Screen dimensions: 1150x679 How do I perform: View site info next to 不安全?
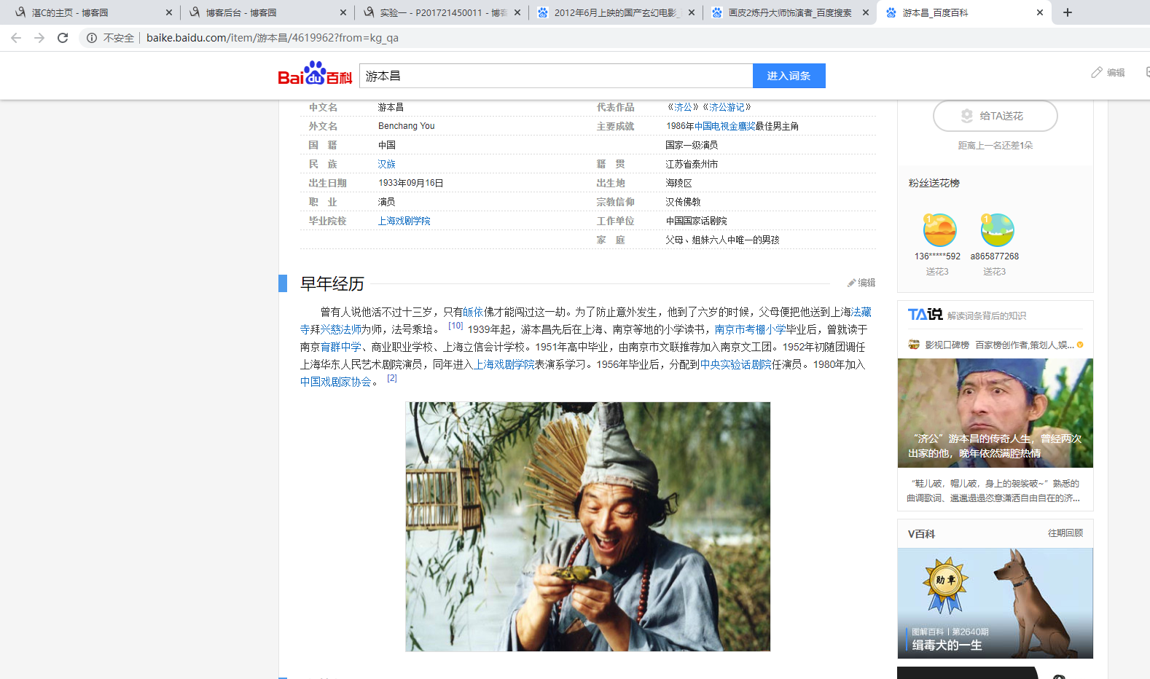click(92, 38)
